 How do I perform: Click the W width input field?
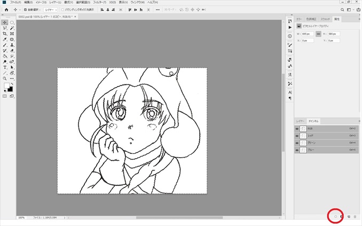coord(308,34)
